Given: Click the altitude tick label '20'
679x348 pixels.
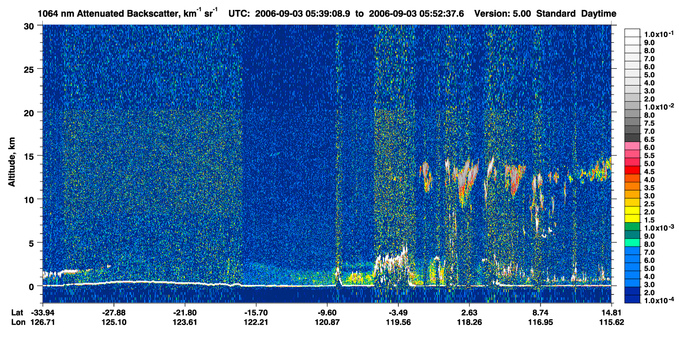Looking at the screenshot, I should coord(30,112).
